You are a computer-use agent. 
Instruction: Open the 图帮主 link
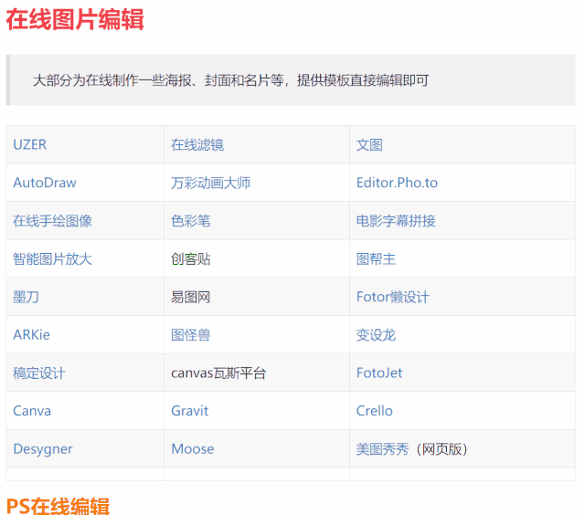click(x=376, y=259)
